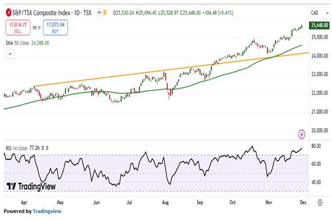The width and height of the screenshot is (332, 221).
Task: Open chart settings gear at bottom right
Action: (320, 202)
